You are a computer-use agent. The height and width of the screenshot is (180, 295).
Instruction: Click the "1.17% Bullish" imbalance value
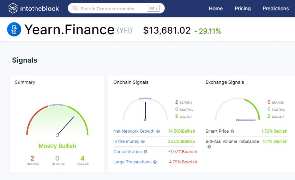pos(275,141)
